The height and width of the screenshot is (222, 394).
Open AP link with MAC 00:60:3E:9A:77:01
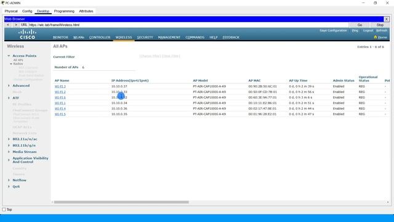point(60,97)
